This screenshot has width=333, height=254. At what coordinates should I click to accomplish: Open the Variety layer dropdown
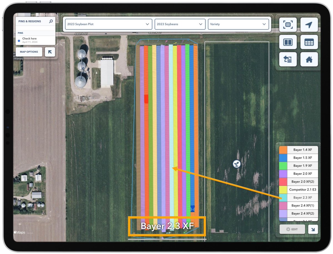tap(238, 24)
